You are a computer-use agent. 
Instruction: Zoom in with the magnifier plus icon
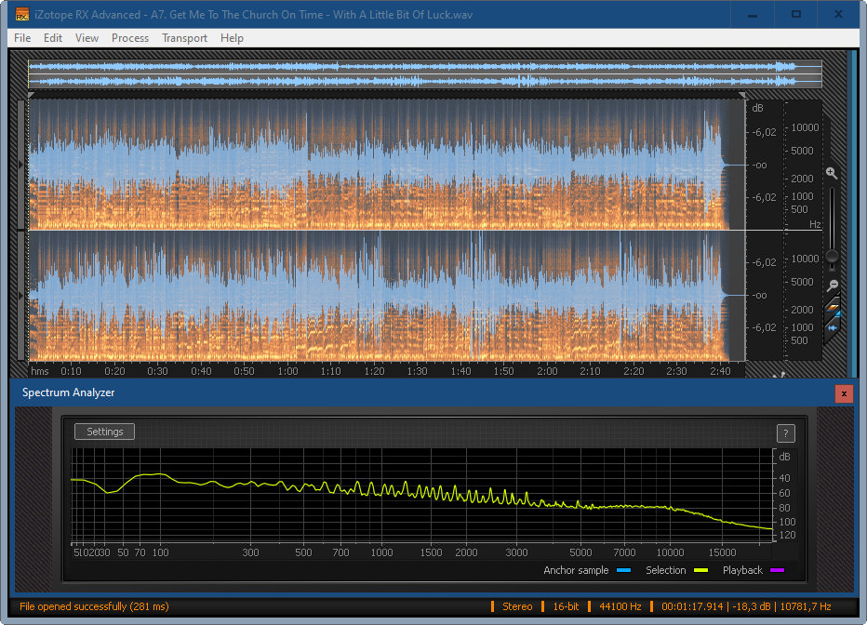pyautogui.click(x=831, y=174)
